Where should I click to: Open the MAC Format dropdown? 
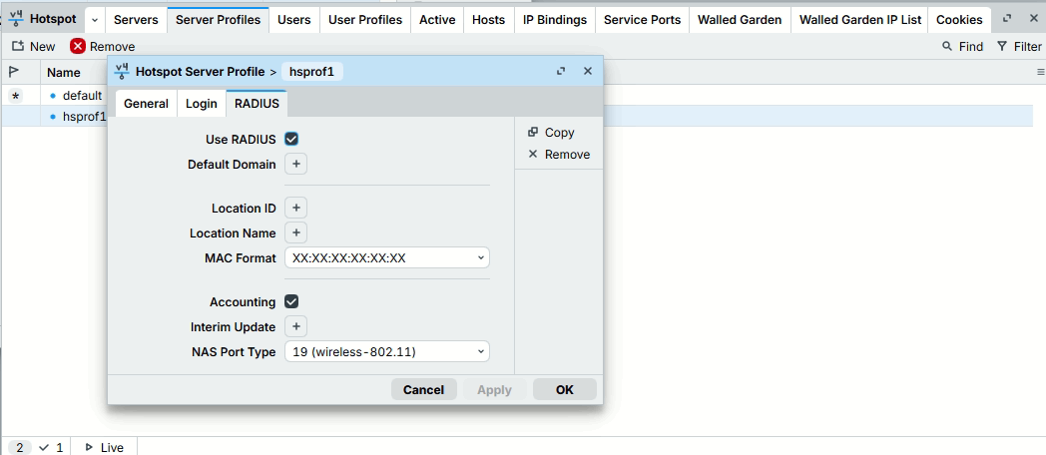coord(387,257)
